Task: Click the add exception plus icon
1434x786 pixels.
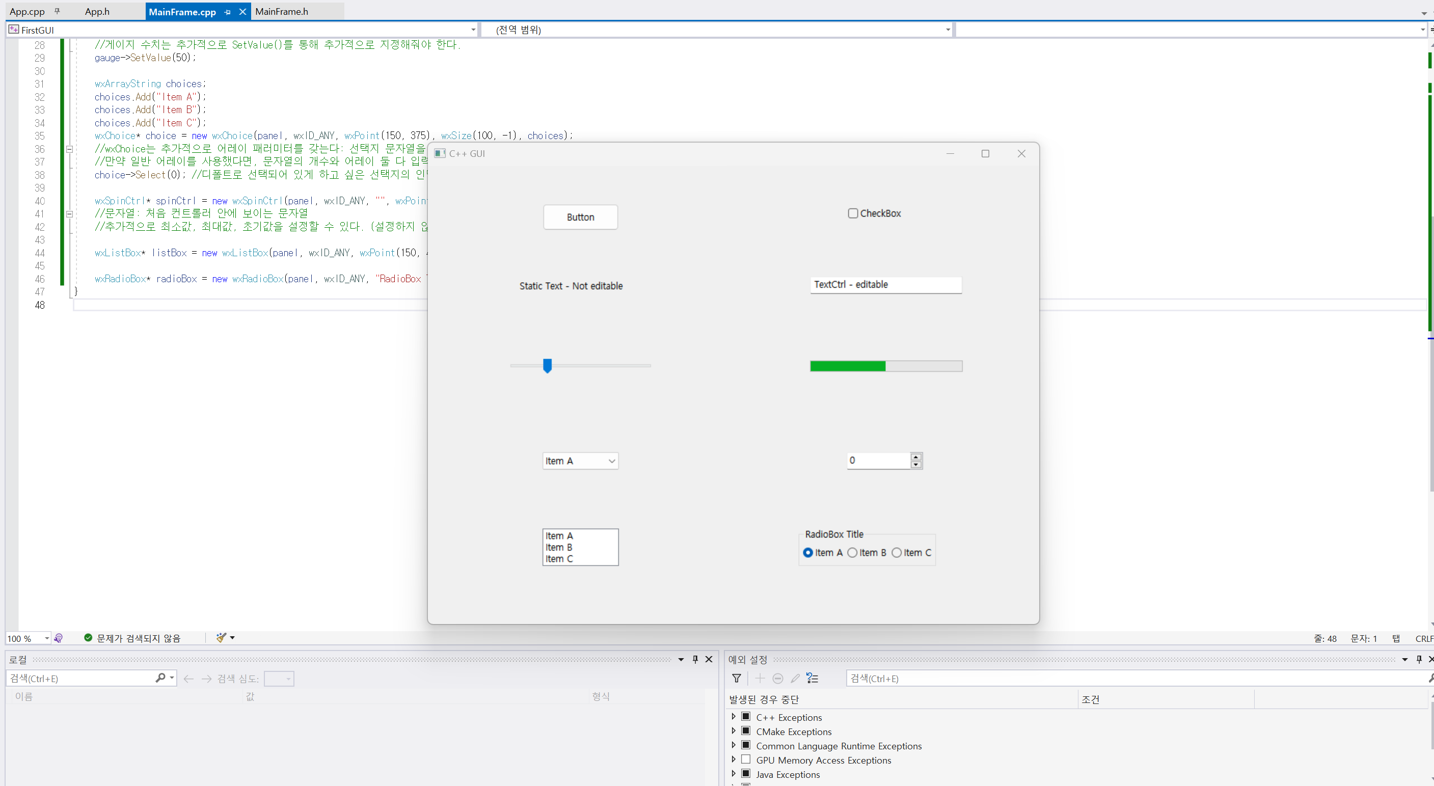Action: [x=760, y=678]
